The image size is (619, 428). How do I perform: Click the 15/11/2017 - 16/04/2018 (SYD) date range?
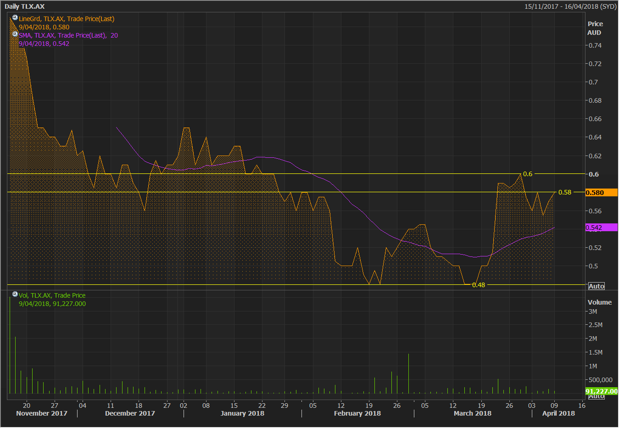pos(570,6)
